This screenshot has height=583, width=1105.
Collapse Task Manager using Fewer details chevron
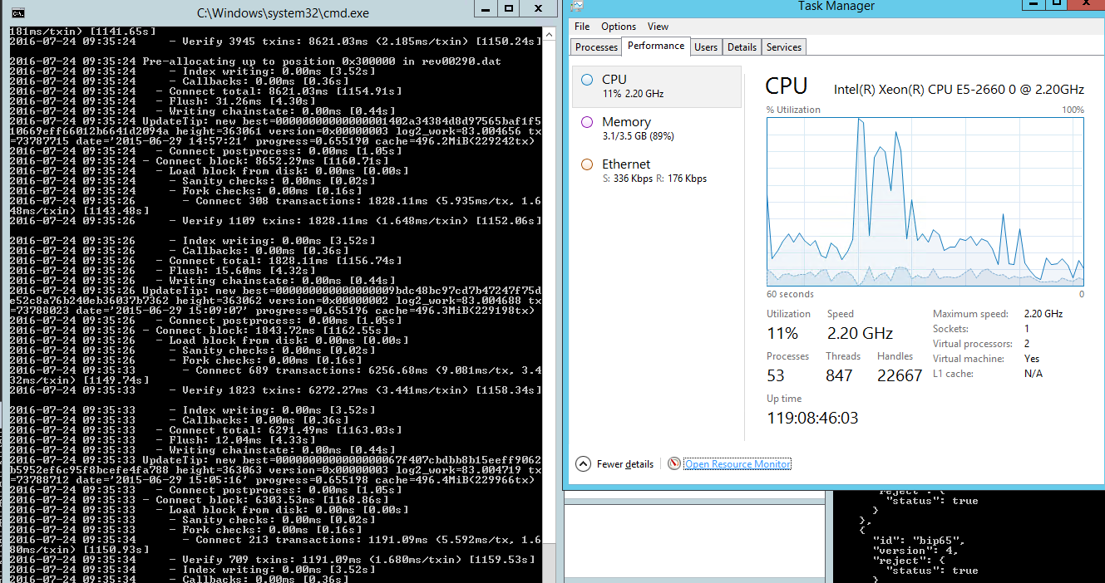(583, 463)
